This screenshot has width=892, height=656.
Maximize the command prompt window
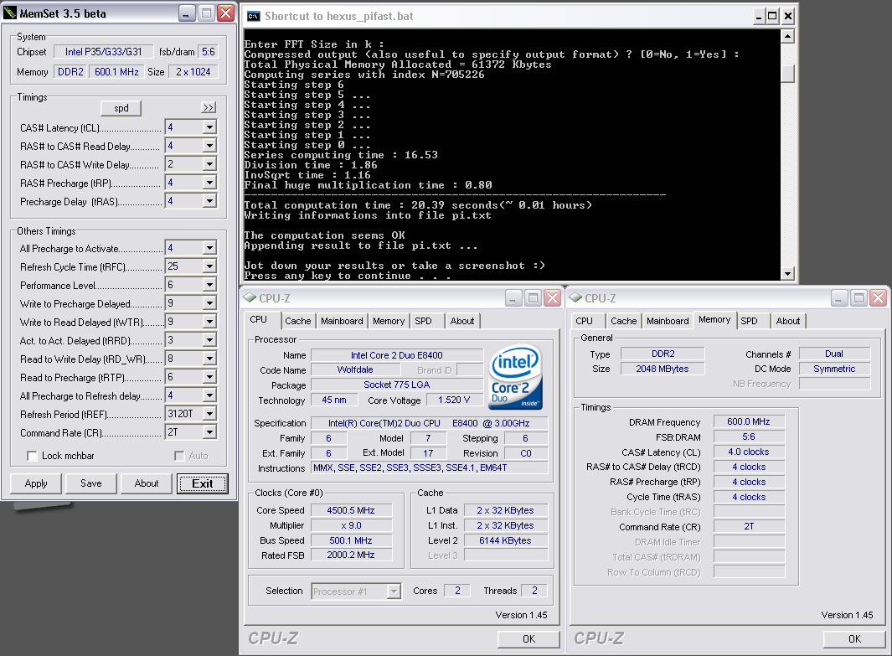pyautogui.click(x=772, y=16)
